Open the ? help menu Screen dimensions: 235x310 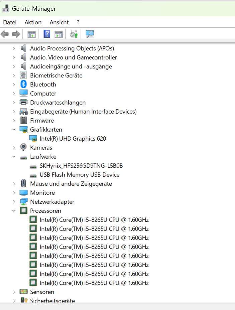click(x=78, y=22)
